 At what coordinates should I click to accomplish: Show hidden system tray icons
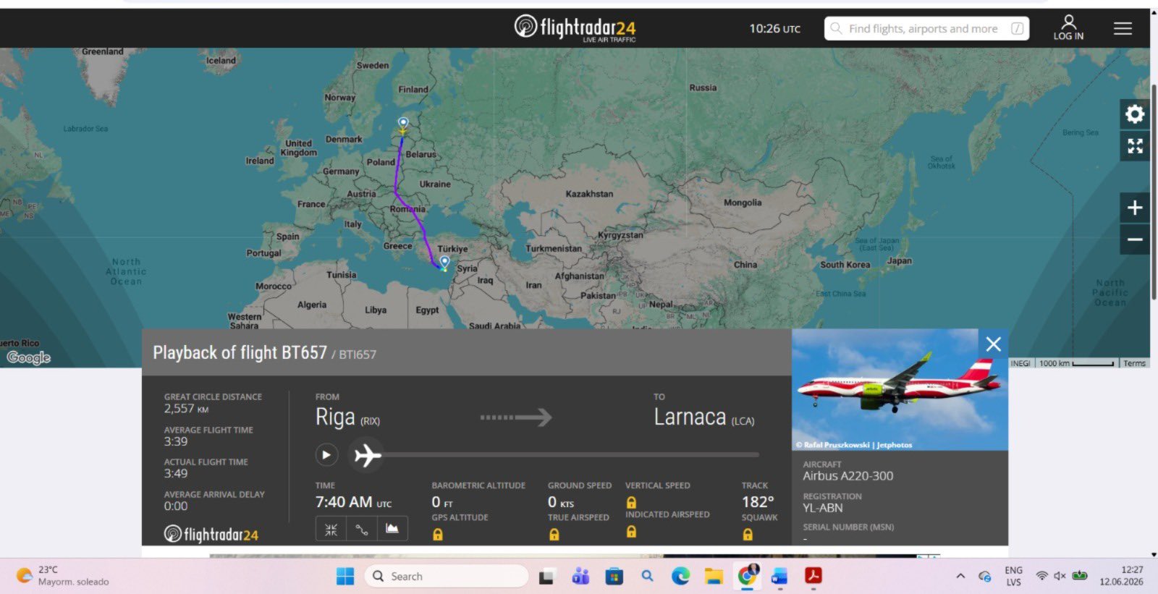pyautogui.click(x=960, y=576)
